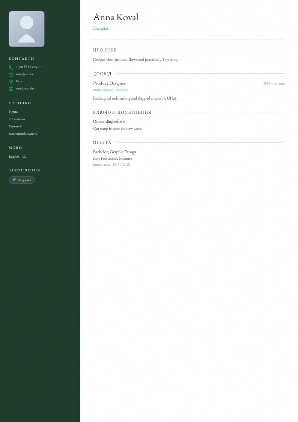Click the ПРО СЕБЕ section heading
The width and height of the screenshot is (298, 422).
pos(105,50)
